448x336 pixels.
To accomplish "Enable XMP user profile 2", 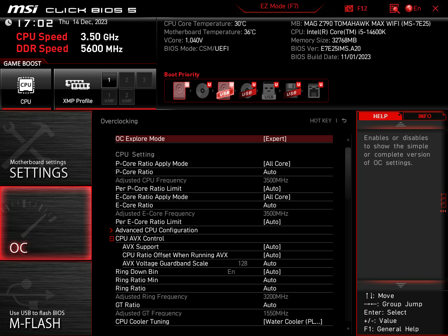I will click(127, 97).
